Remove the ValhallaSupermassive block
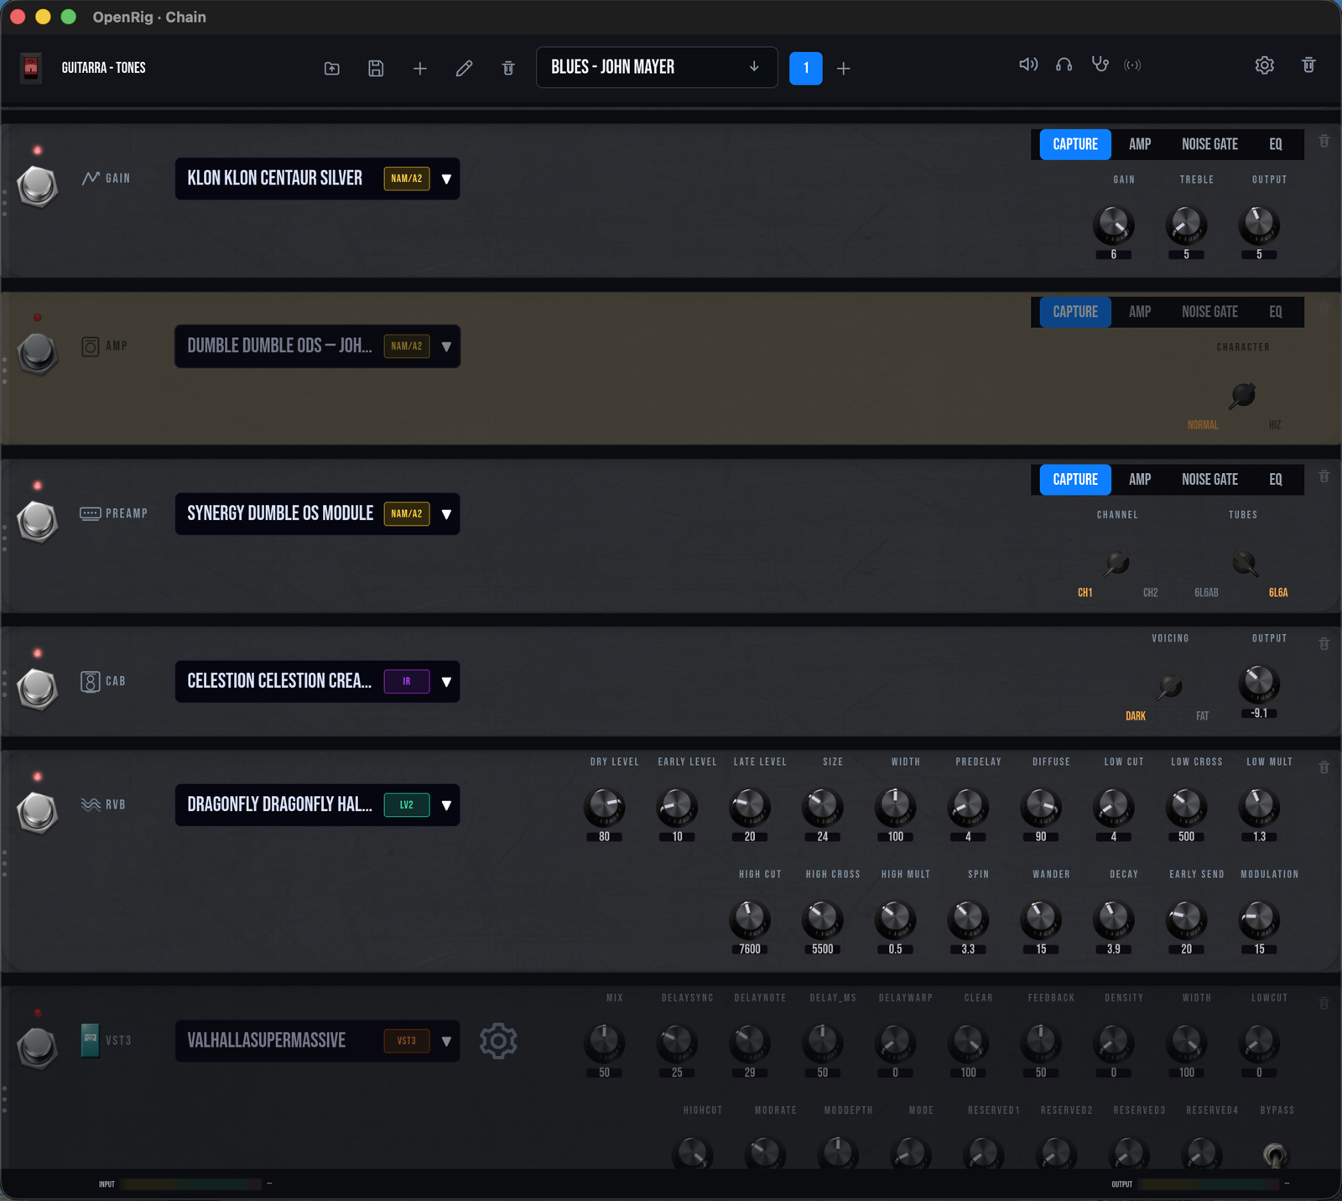 pos(1324,1003)
